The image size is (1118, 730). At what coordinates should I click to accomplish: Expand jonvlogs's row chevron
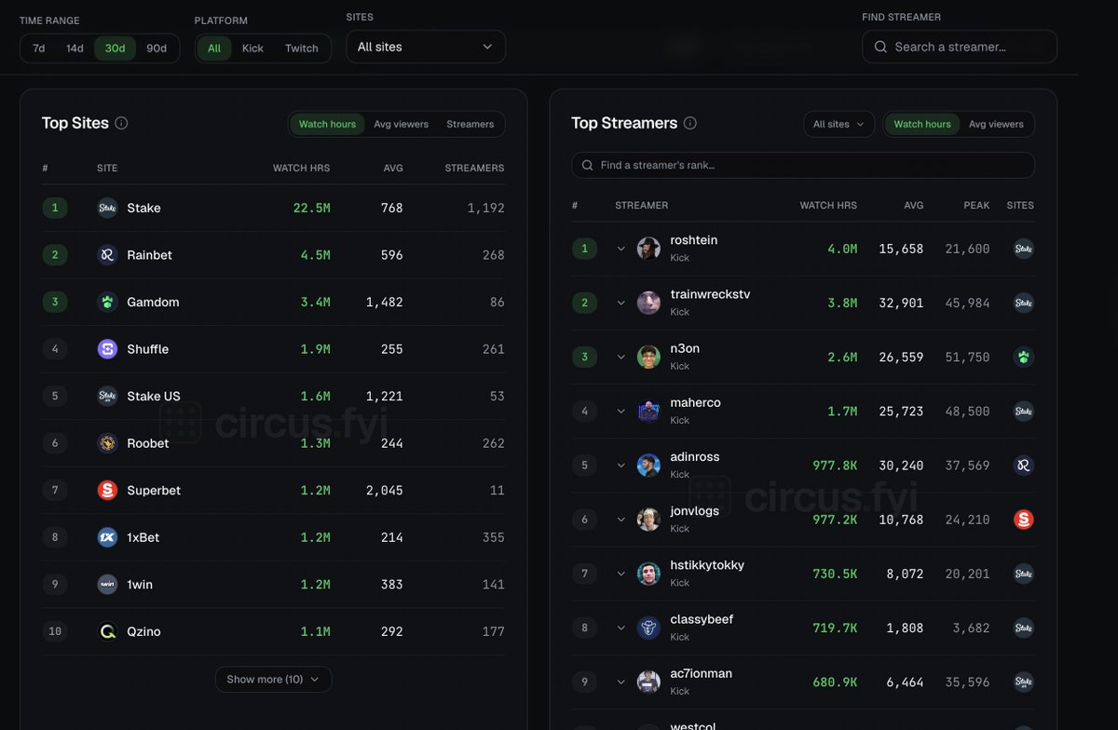point(620,520)
